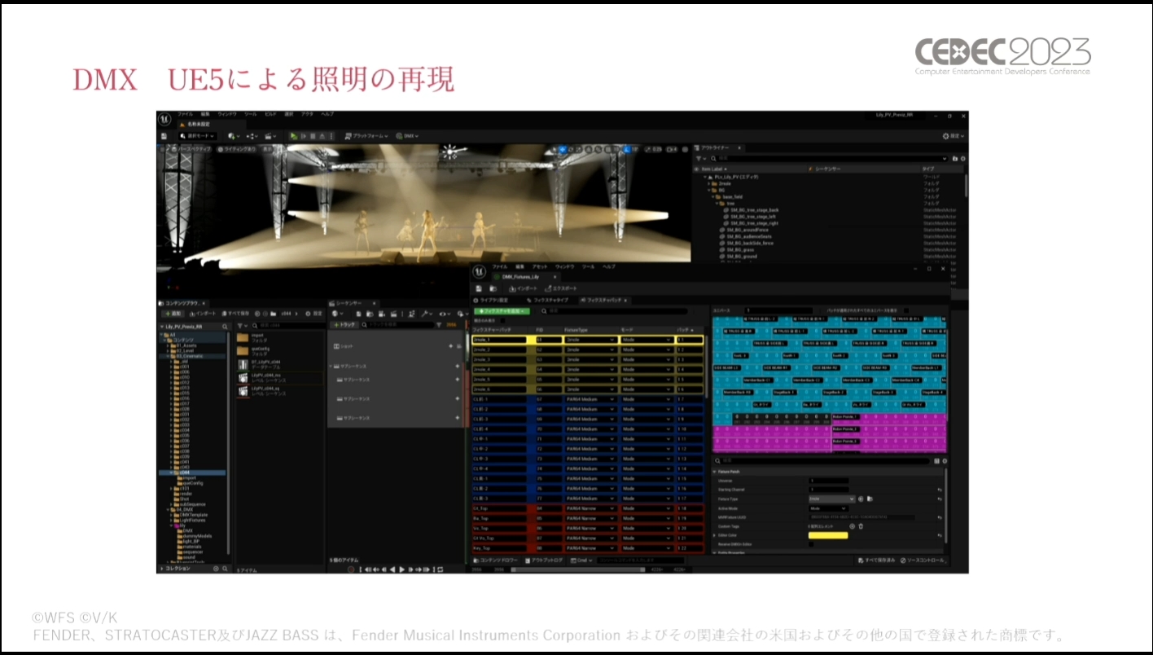Screen dimensions: 1153x655
Task: Click the trash icon beside Custom Tags
Action: pos(861,526)
